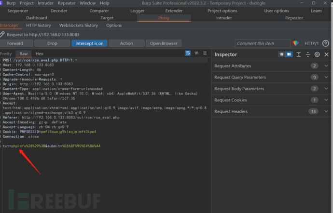Switch editor to Hex view

coord(39,53)
